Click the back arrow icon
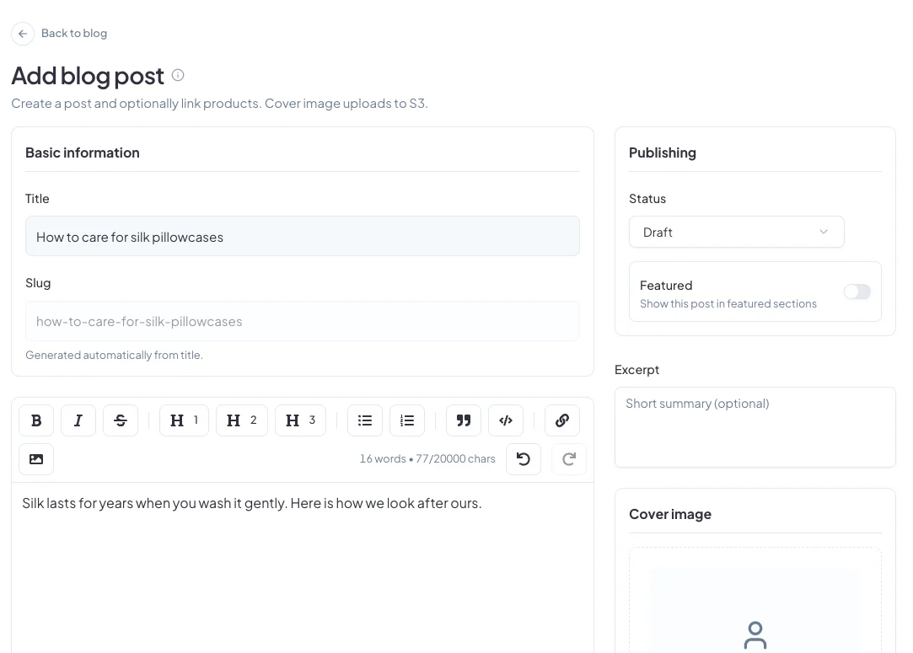 [23, 34]
